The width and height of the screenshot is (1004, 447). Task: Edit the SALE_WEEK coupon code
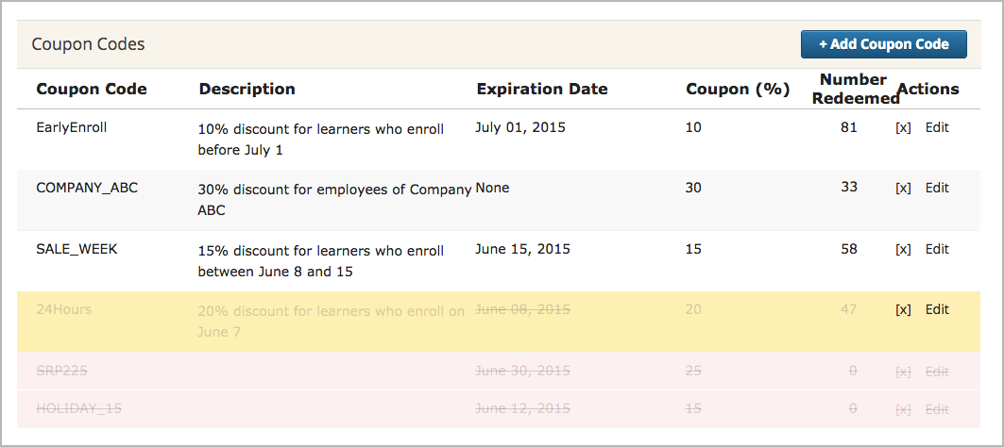click(937, 249)
